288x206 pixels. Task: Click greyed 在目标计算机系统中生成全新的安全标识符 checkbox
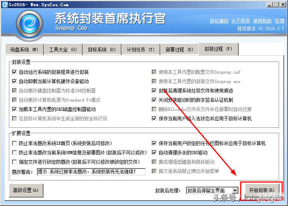click(x=14, y=118)
